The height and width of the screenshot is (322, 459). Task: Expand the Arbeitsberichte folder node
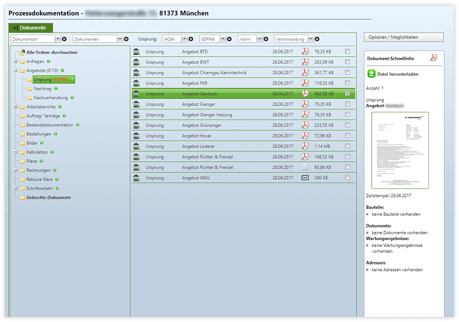pyautogui.click(x=15, y=107)
